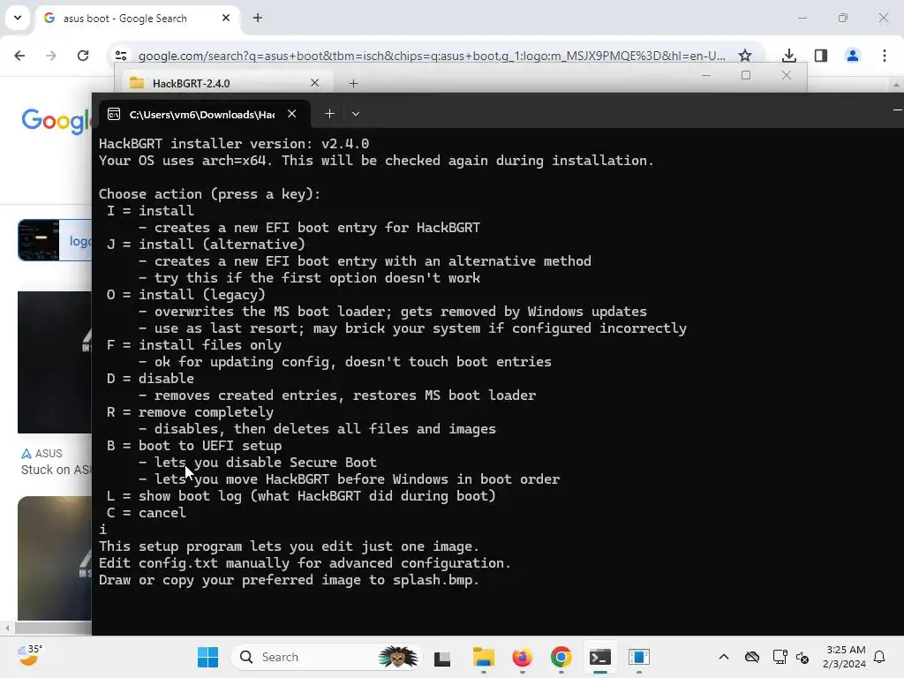
Task: Open Chrome downloads icon
Action: pos(788,56)
